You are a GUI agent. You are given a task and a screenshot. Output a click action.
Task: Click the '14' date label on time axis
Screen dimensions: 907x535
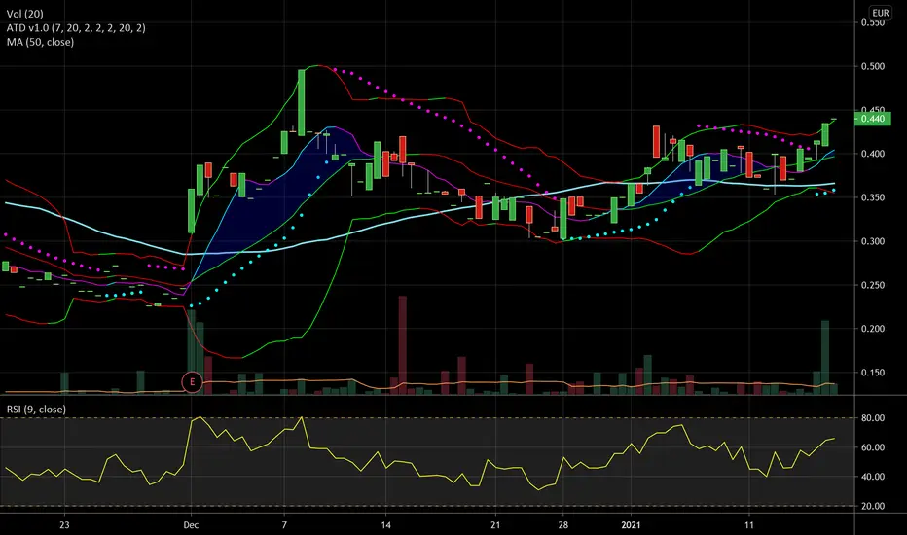point(385,525)
